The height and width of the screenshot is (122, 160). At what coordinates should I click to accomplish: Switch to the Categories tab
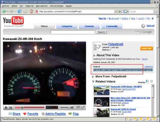coord(67,26)
